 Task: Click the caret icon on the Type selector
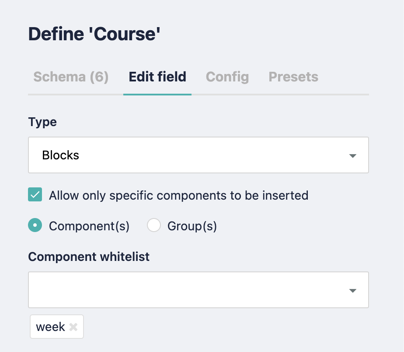click(352, 155)
